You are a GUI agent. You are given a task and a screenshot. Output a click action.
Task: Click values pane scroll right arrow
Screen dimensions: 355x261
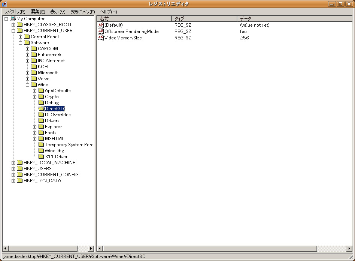click(x=349, y=249)
